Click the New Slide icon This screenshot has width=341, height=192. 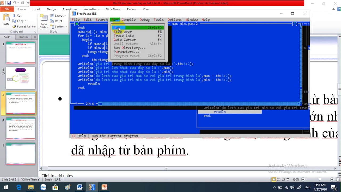[x=44, y=18]
